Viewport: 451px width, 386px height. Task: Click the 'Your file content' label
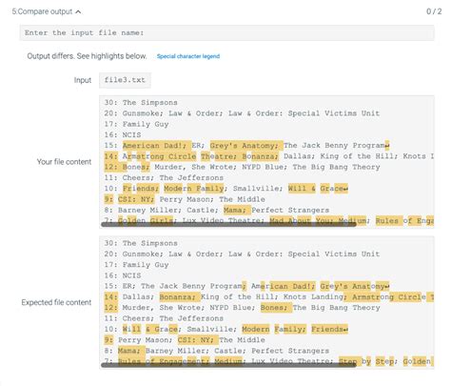point(64,162)
